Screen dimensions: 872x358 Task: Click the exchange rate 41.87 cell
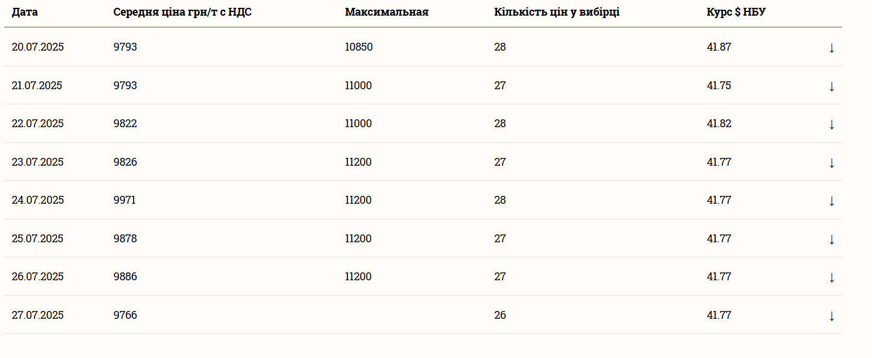[x=719, y=47]
